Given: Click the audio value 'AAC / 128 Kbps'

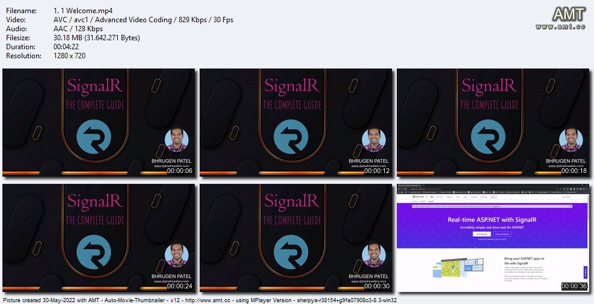Looking at the screenshot, I should 78,29.
